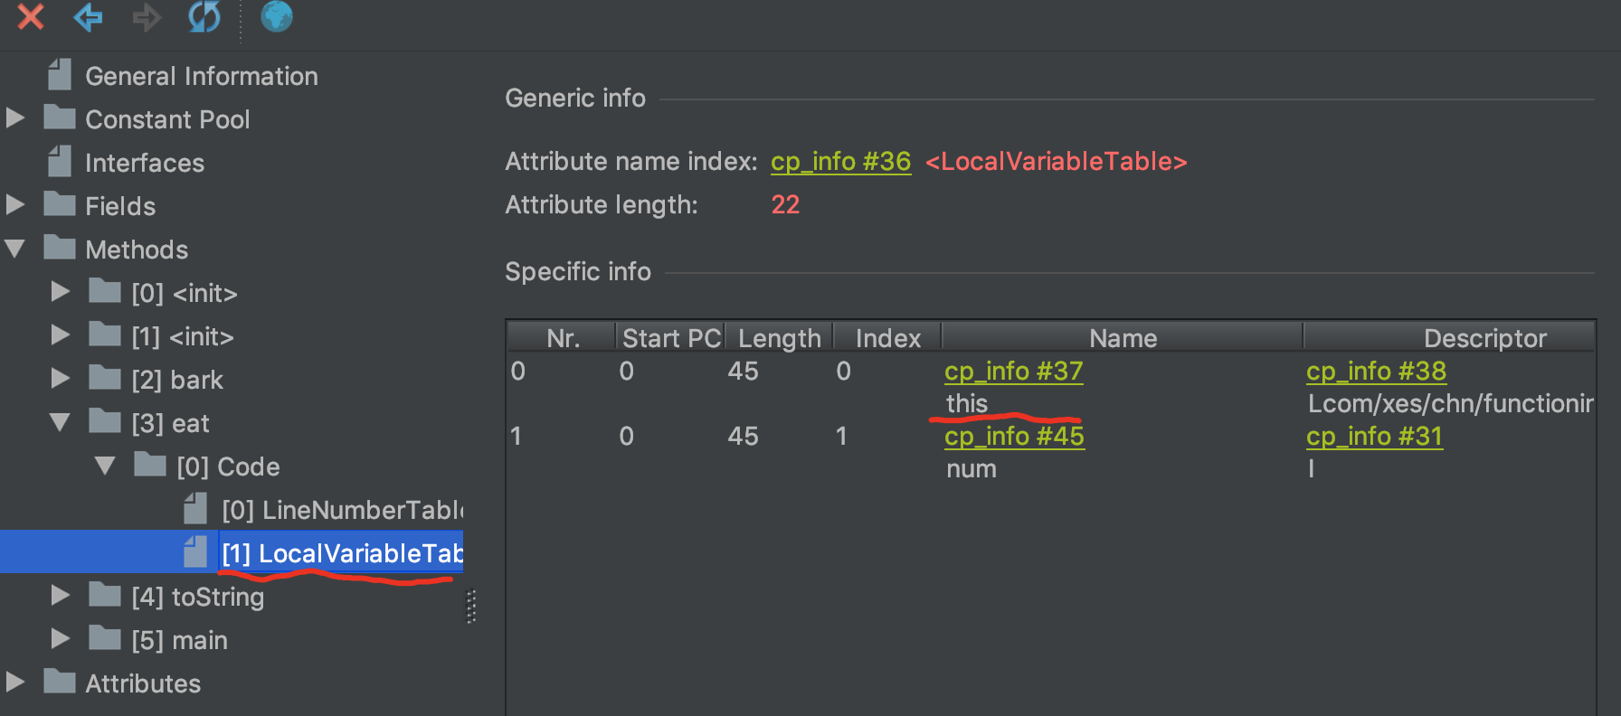Click the Interfaces page icon

coord(60,162)
